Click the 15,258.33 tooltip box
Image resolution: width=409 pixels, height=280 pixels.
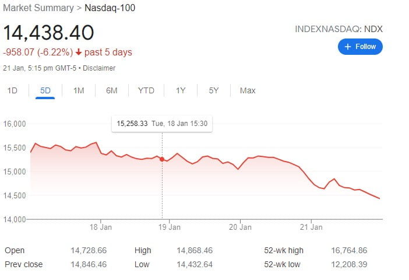pos(162,124)
